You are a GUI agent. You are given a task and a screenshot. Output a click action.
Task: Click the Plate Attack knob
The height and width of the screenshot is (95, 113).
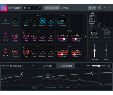[51, 36]
